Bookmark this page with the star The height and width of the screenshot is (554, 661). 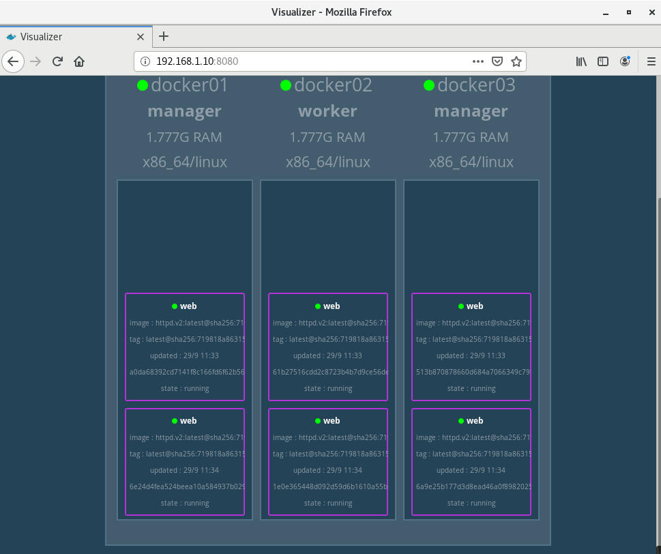pyautogui.click(x=516, y=61)
